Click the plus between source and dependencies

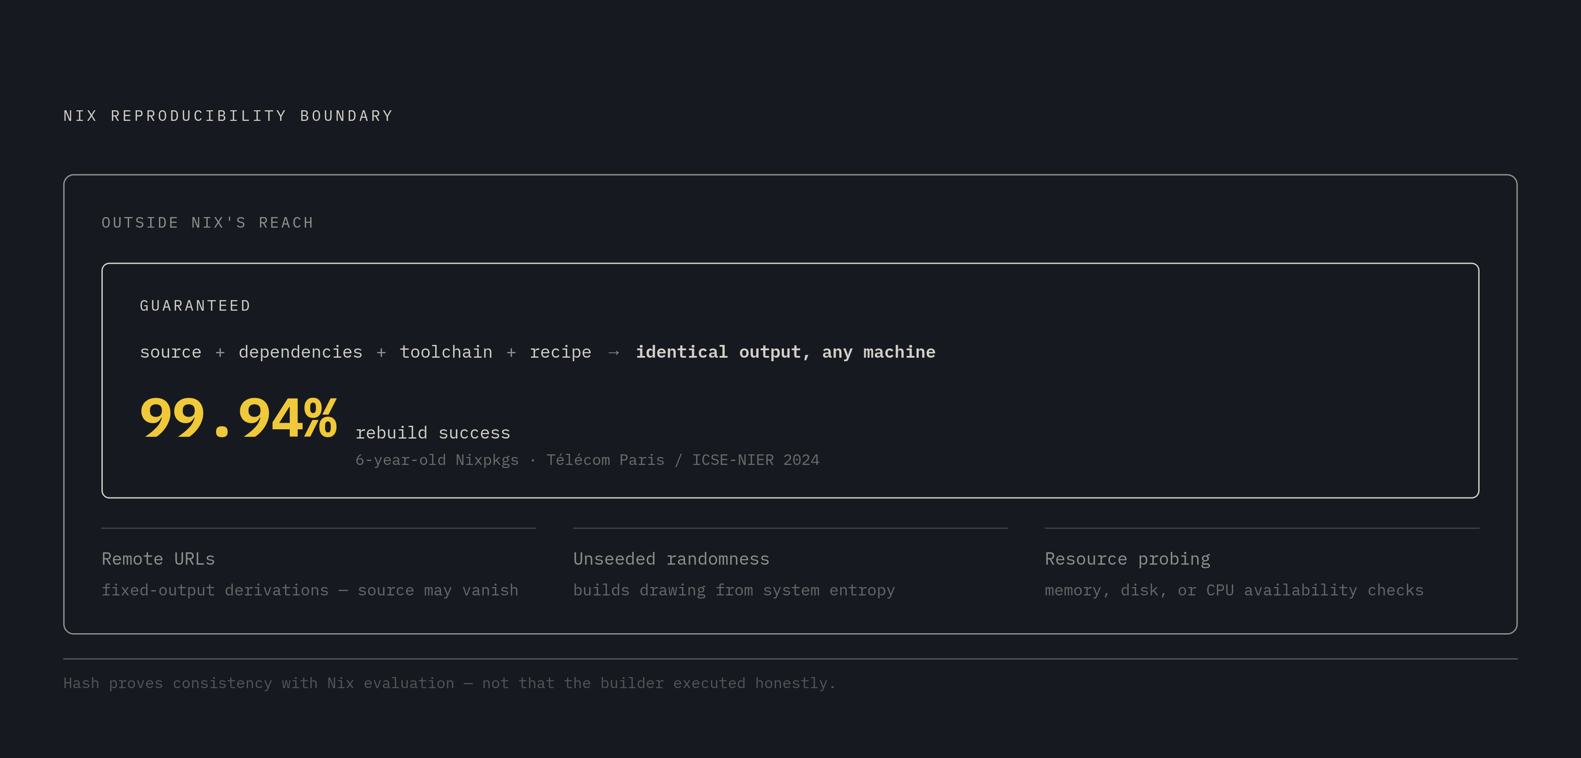pos(220,352)
